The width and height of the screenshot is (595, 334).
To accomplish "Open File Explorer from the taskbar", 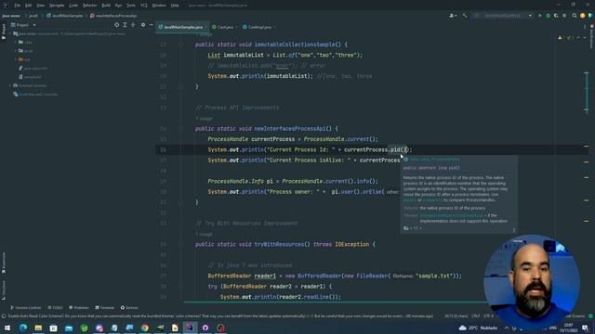I will click(x=38, y=328).
